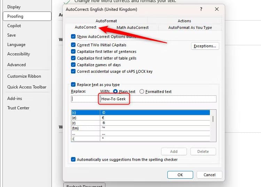Switch to Math AutoCorrect tab
261x187 pixels.
pos(133,28)
